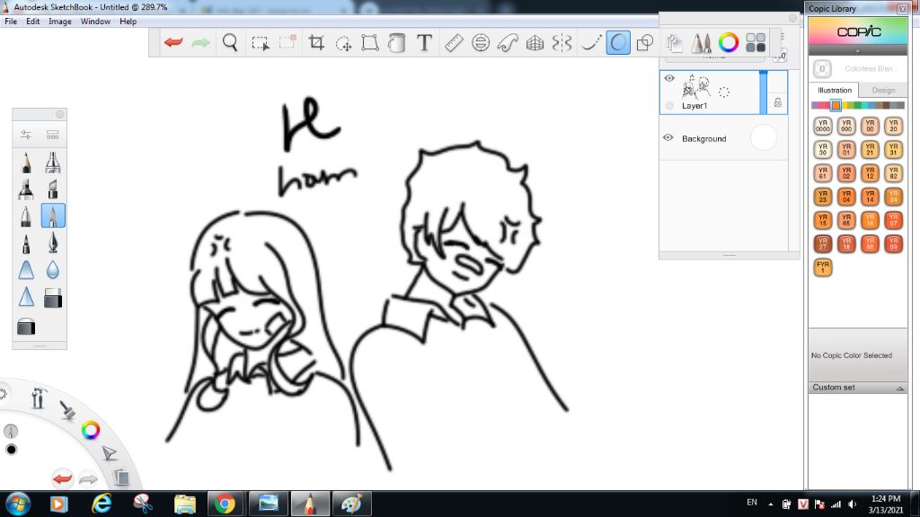The width and height of the screenshot is (920, 517).
Task: Open color wheel in lagoon corner menu
Action: (x=91, y=430)
